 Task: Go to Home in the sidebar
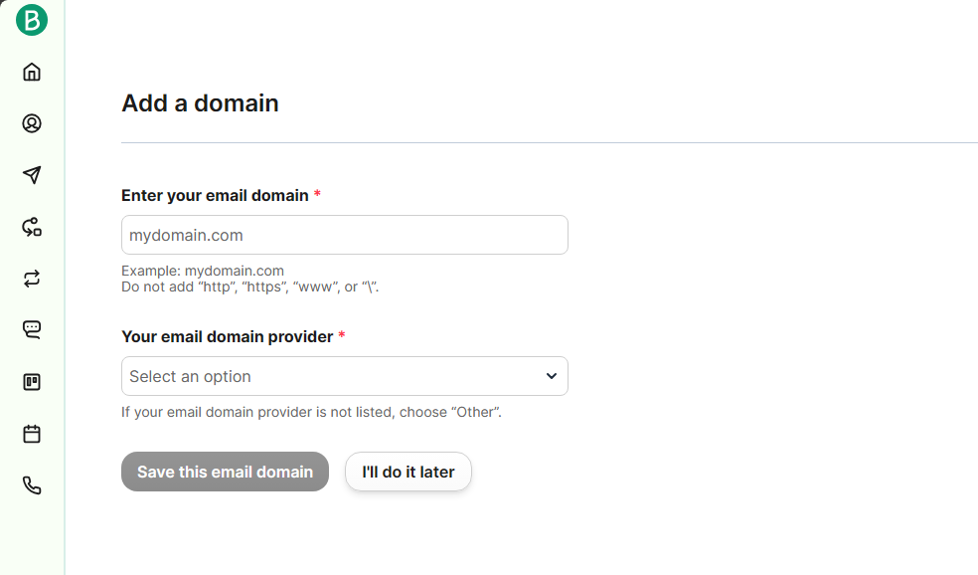32,72
